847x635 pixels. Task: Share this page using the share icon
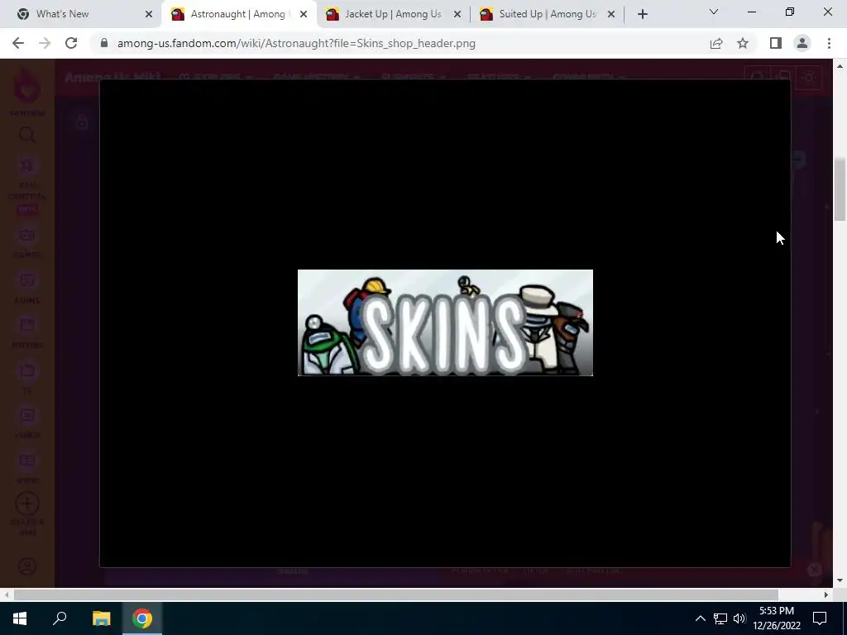click(716, 43)
